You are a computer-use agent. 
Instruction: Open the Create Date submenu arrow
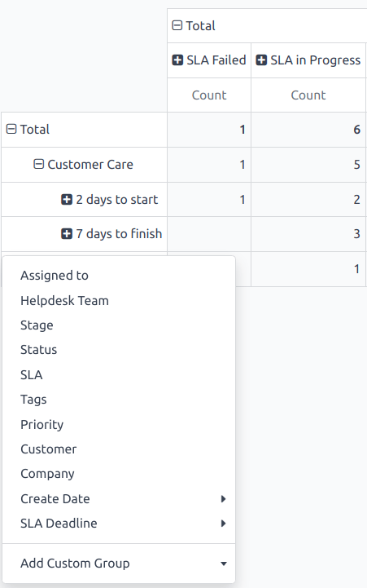point(223,499)
